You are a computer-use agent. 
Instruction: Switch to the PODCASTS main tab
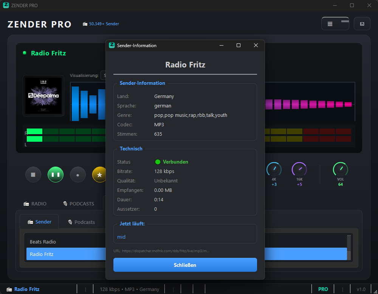coord(78,204)
